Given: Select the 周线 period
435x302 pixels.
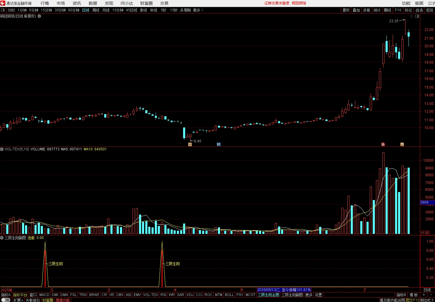Looking at the screenshot, I should pyautogui.click(x=96, y=10).
